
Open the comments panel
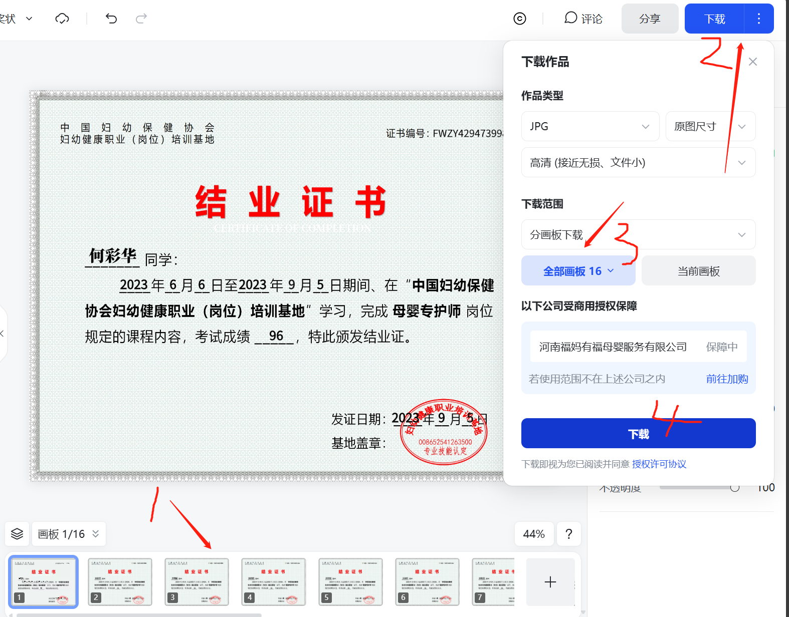tap(583, 19)
